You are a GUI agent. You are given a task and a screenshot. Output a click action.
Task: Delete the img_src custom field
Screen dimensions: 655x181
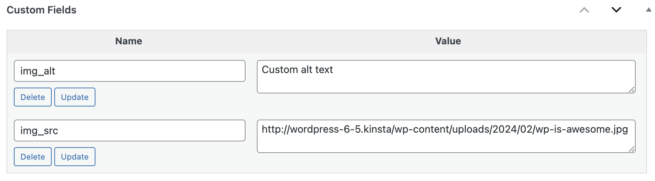(x=33, y=157)
